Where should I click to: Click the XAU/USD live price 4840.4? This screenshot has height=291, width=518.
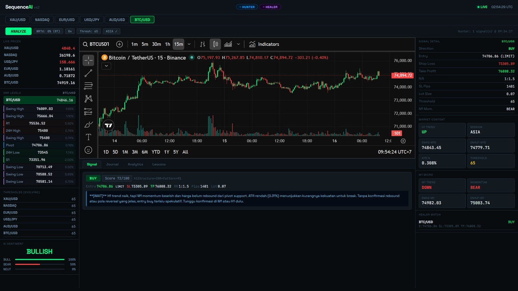[68, 48]
